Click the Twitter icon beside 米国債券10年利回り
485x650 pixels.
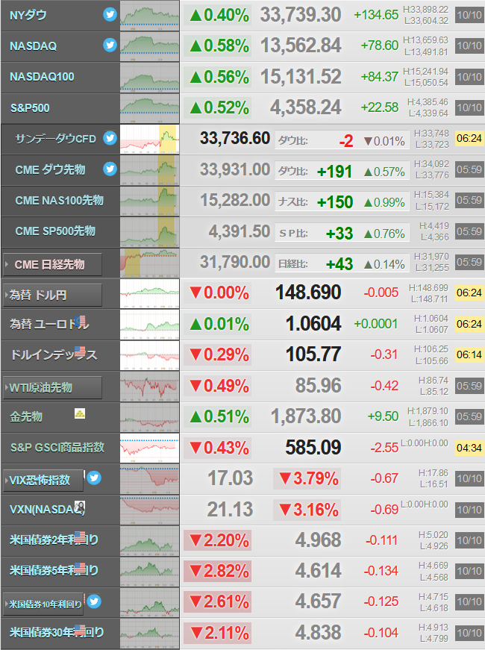click(x=94, y=601)
